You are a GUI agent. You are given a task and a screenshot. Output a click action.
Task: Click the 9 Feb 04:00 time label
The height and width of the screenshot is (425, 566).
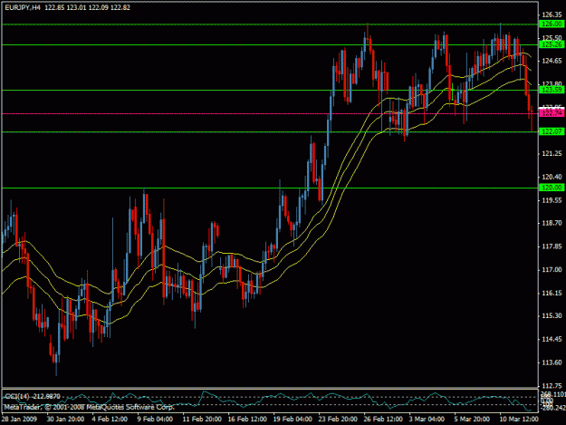(155, 420)
